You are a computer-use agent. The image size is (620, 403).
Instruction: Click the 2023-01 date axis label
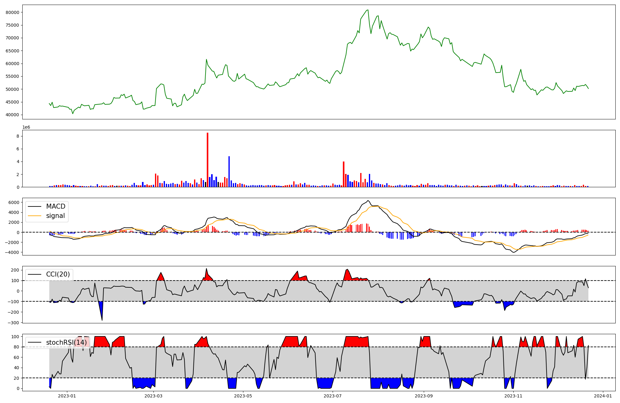pyautogui.click(x=67, y=396)
